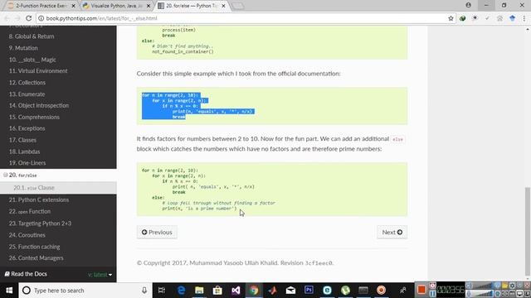The image size is (531, 298).
Task: Pause the screen recording
Action: [433, 294]
